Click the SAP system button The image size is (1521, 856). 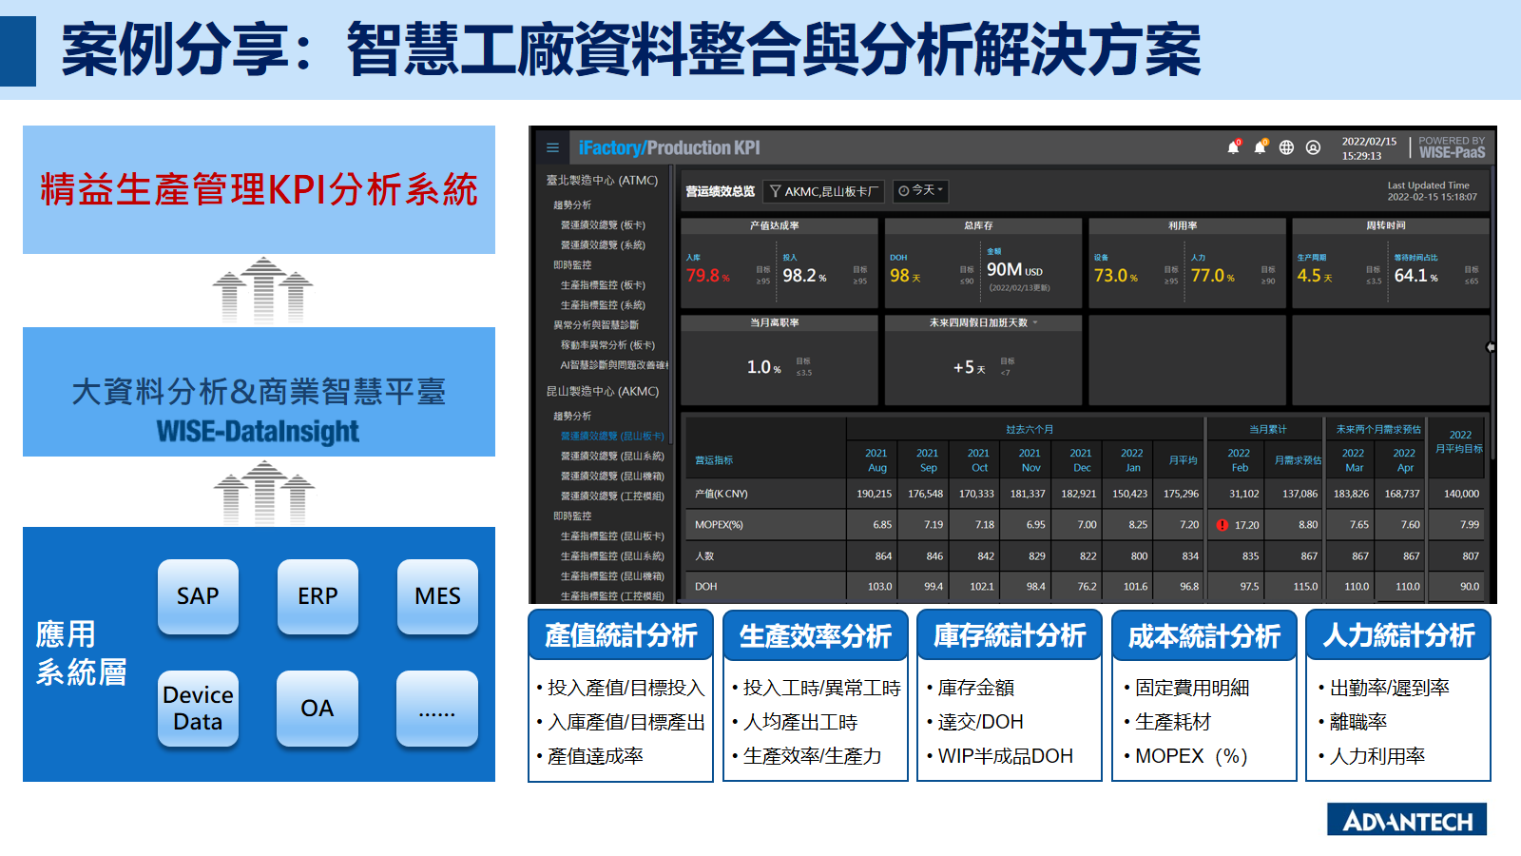coord(198,596)
